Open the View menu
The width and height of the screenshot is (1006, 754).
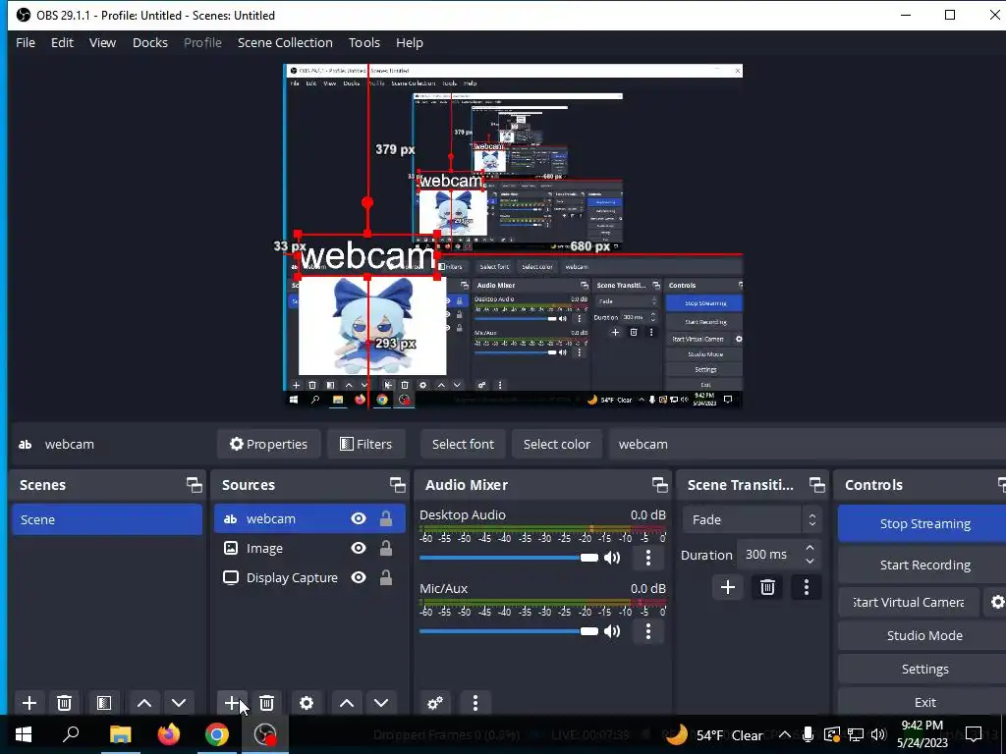102,42
